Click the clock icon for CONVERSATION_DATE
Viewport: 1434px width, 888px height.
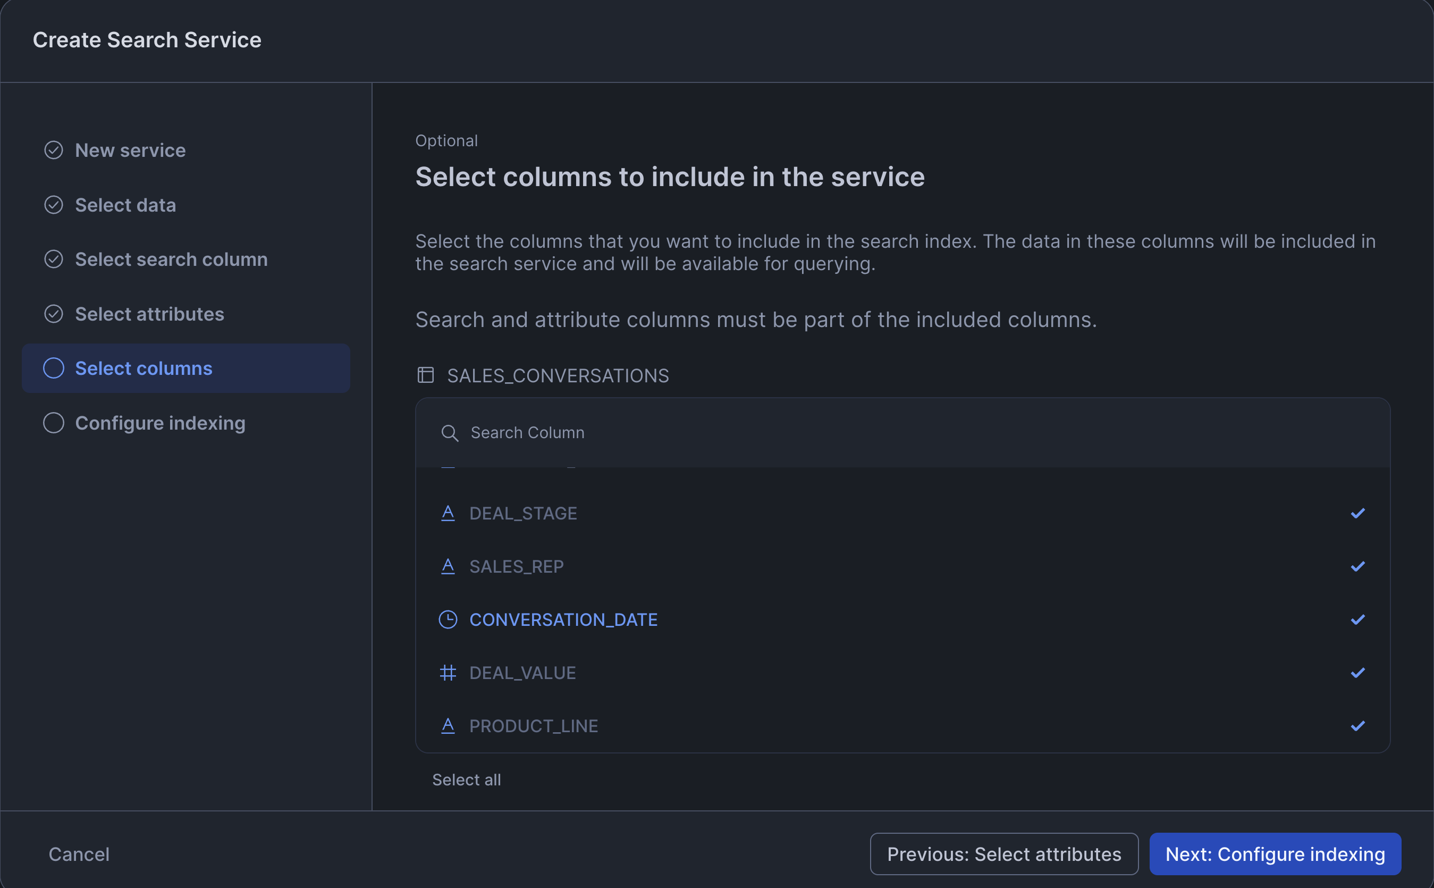tap(448, 619)
